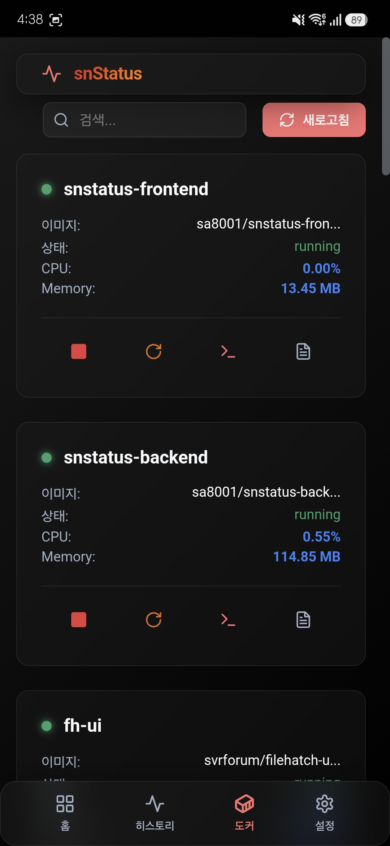Stop the snstatus-backend container

79,620
